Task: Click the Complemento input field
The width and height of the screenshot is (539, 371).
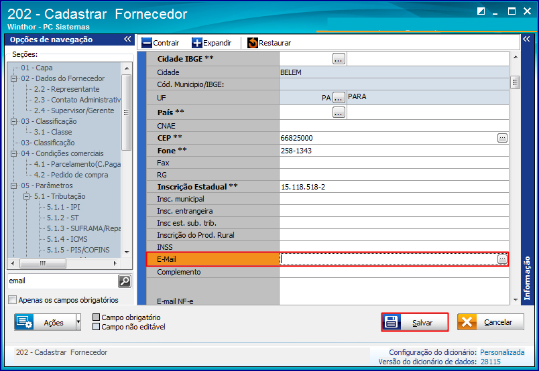Action: tap(394, 272)
